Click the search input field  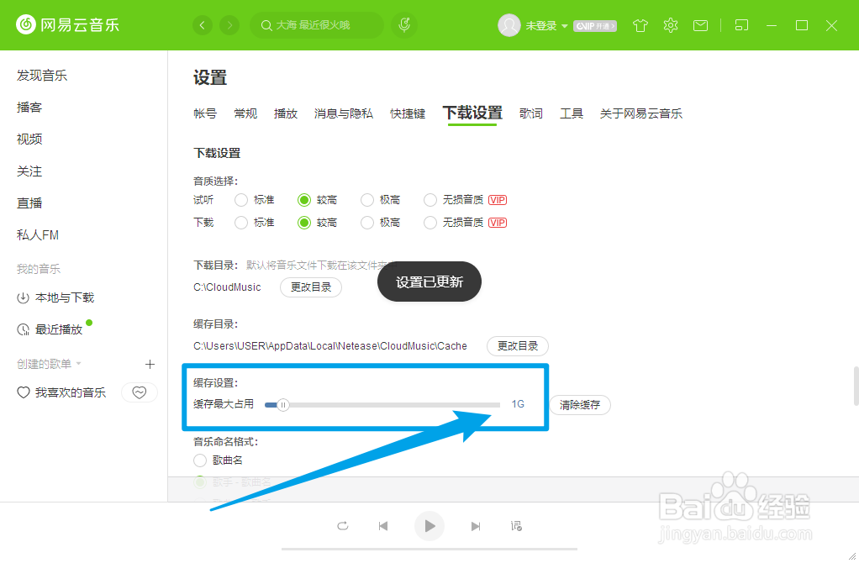(317, 25)
